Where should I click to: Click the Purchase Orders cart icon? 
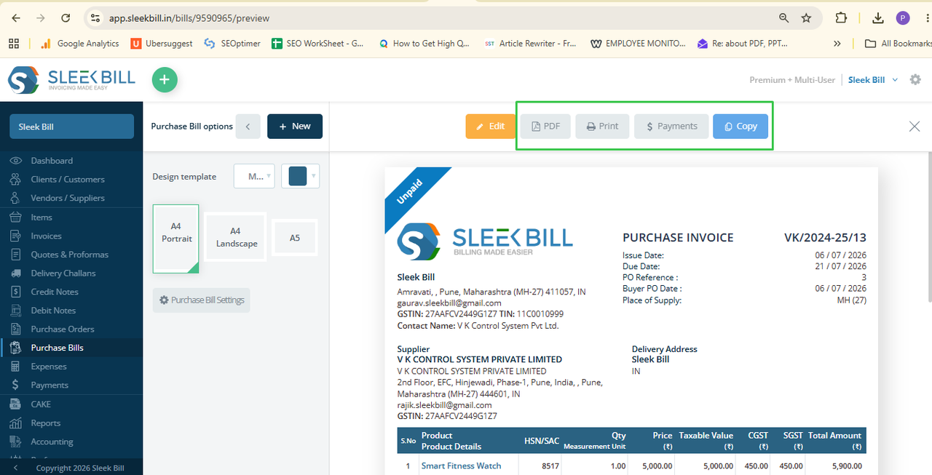coord(15,330)
